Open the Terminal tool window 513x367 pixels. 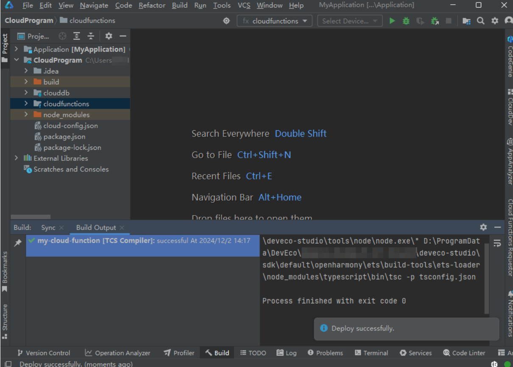[x=371, y=353]
